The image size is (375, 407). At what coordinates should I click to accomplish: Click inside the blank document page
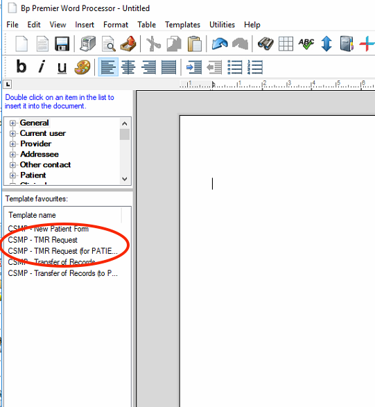[x=277, y=261]
